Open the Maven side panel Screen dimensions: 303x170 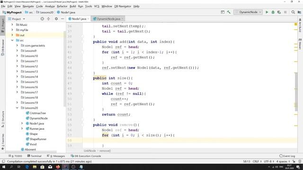[300, 44]
